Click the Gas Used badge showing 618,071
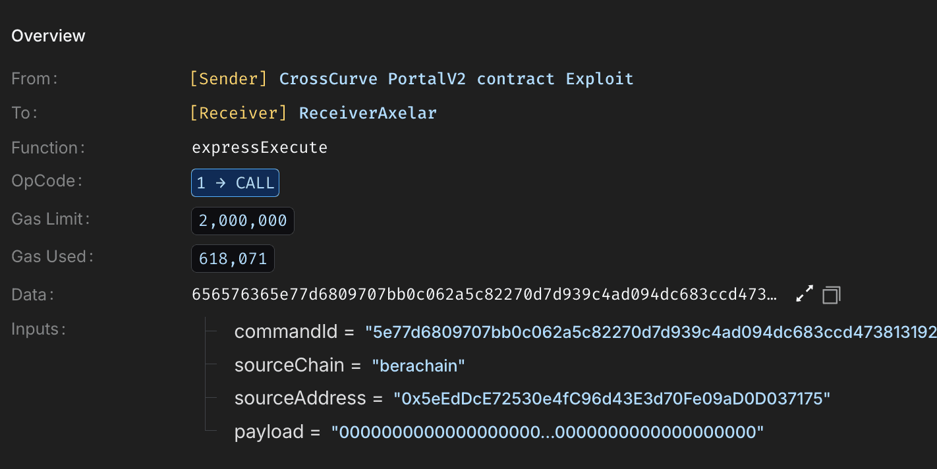The width and height of the screenshot is (937, 469). pyautogui.click(x=233, y=258)
